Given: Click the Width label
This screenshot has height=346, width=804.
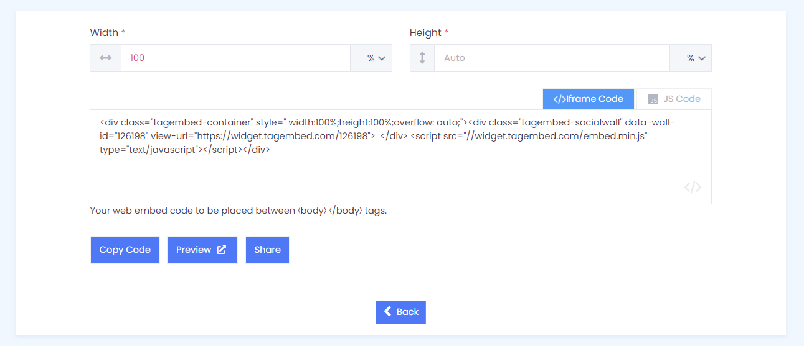Looking at the screenshot, I should click(104, 33).
